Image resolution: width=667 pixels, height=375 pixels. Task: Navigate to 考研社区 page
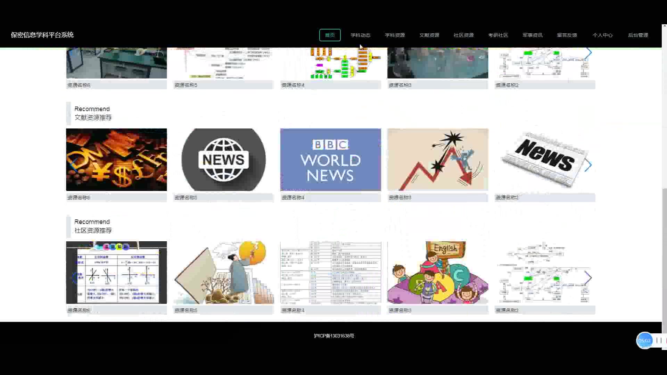[498, 35]
